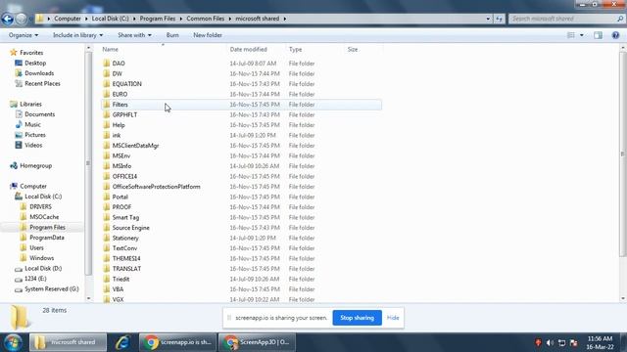Screen dimensions: 627x352
Task: Select the VBA folder icon
Action: (107, 289)
